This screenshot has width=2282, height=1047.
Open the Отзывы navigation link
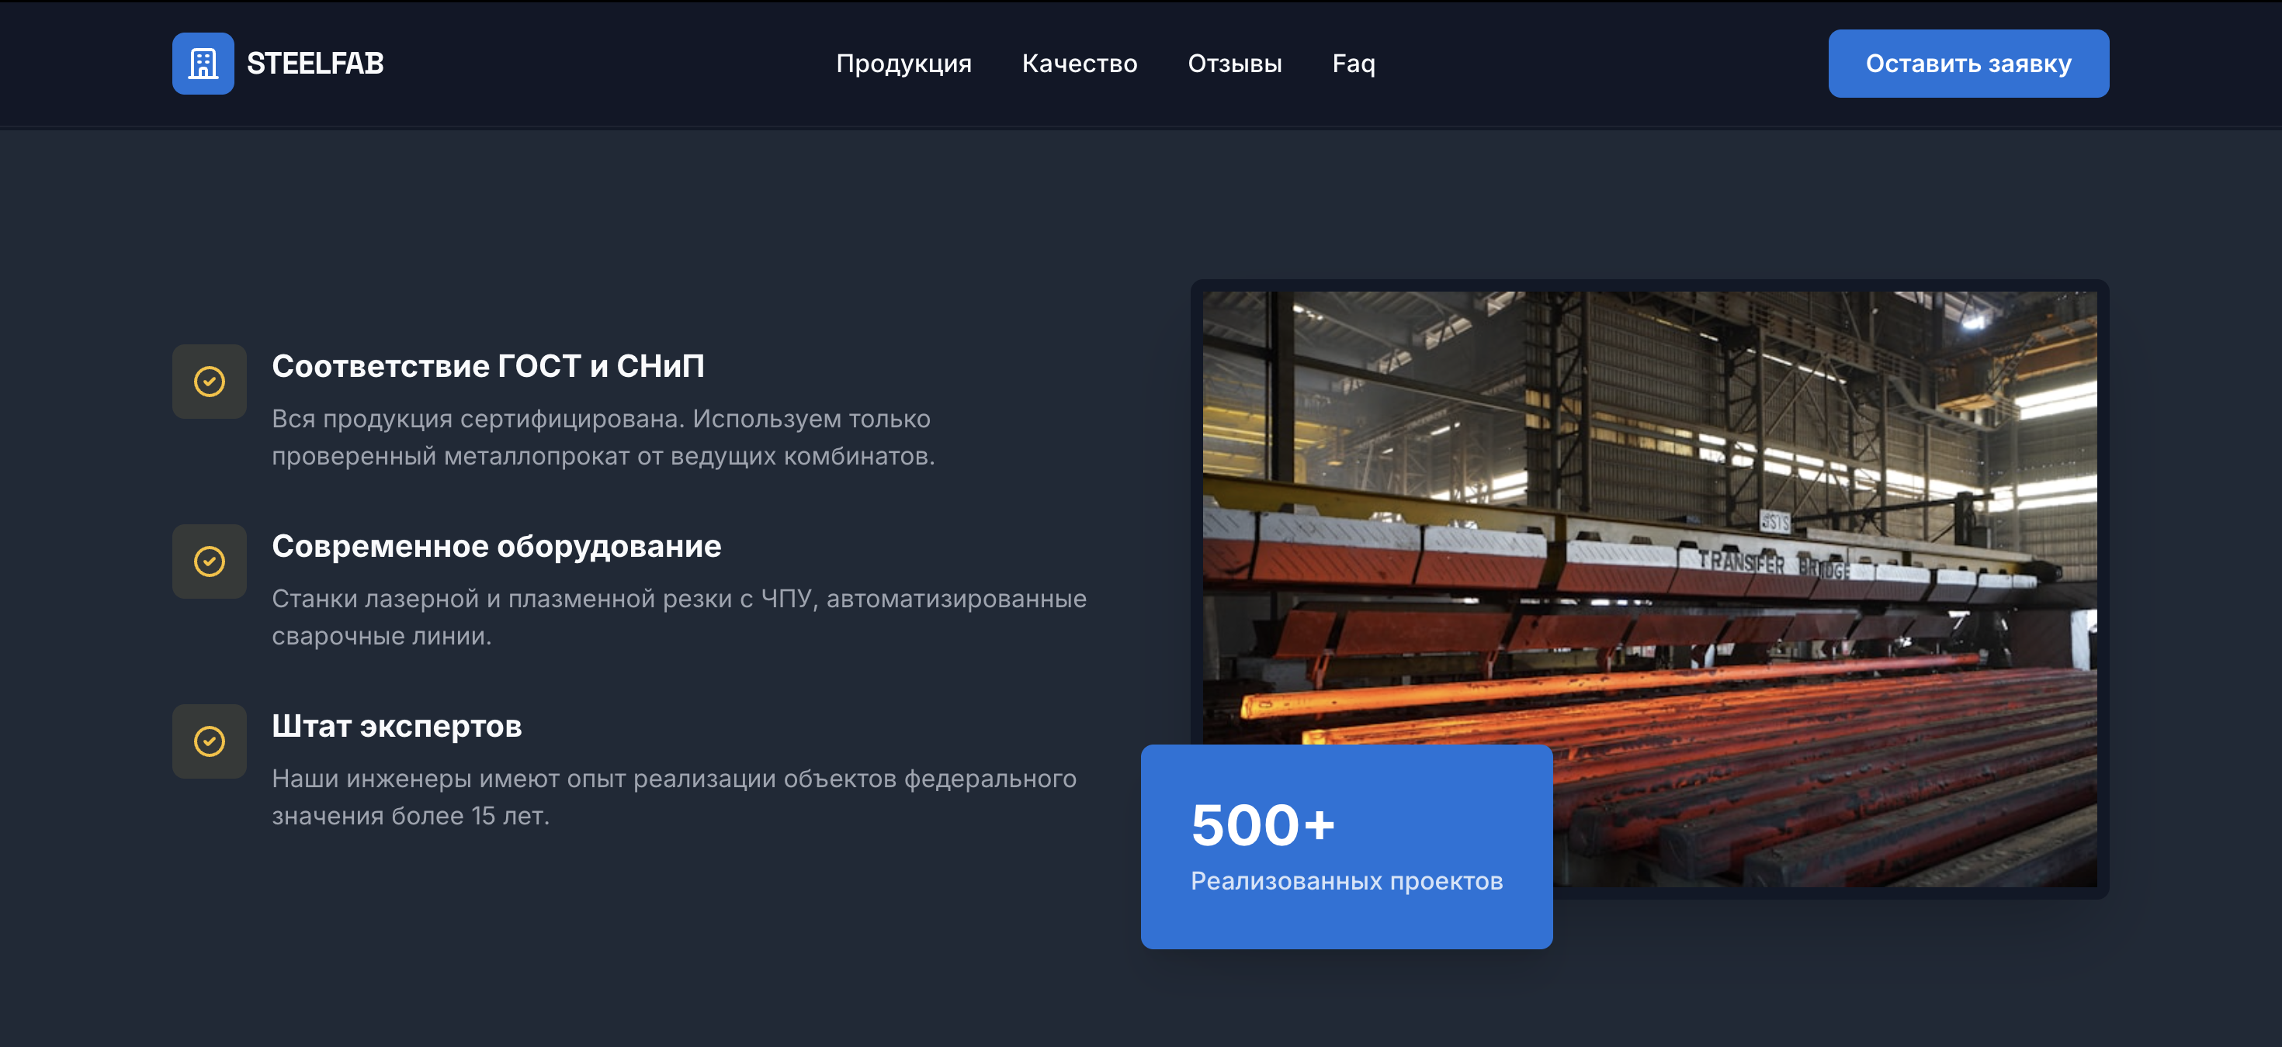pos(1234,64)
